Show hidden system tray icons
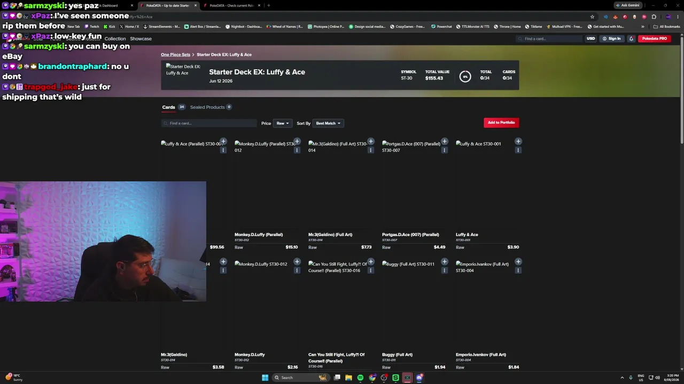The width and height of the screenshot is (684, 384). [621, 378]
